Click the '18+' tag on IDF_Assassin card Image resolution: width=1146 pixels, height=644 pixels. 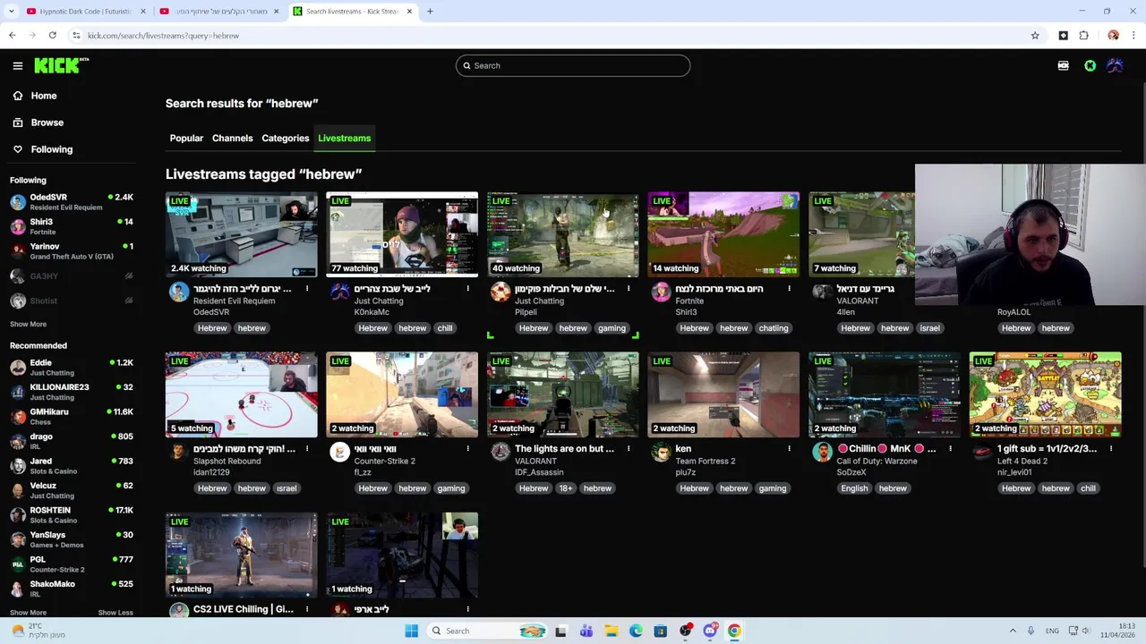tap(565, 488)
